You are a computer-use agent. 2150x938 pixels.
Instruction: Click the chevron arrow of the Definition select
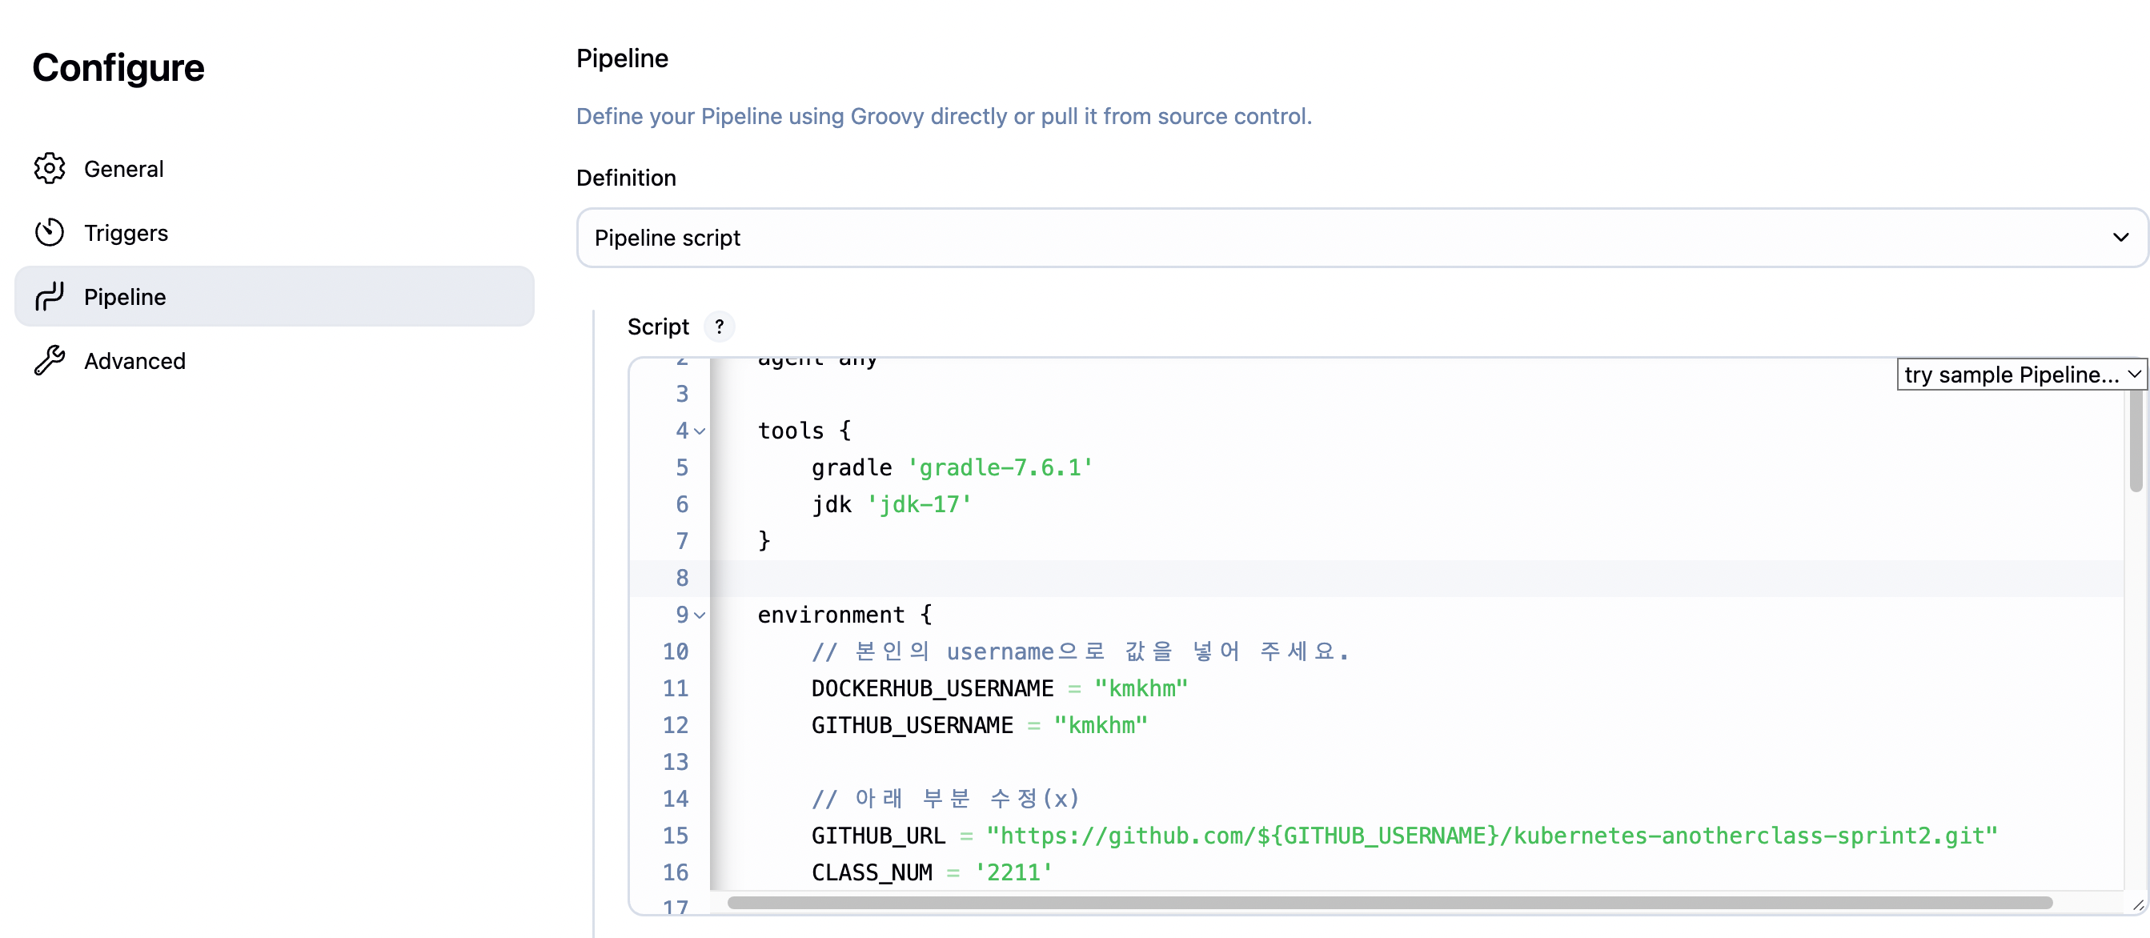click(2120, 238)
